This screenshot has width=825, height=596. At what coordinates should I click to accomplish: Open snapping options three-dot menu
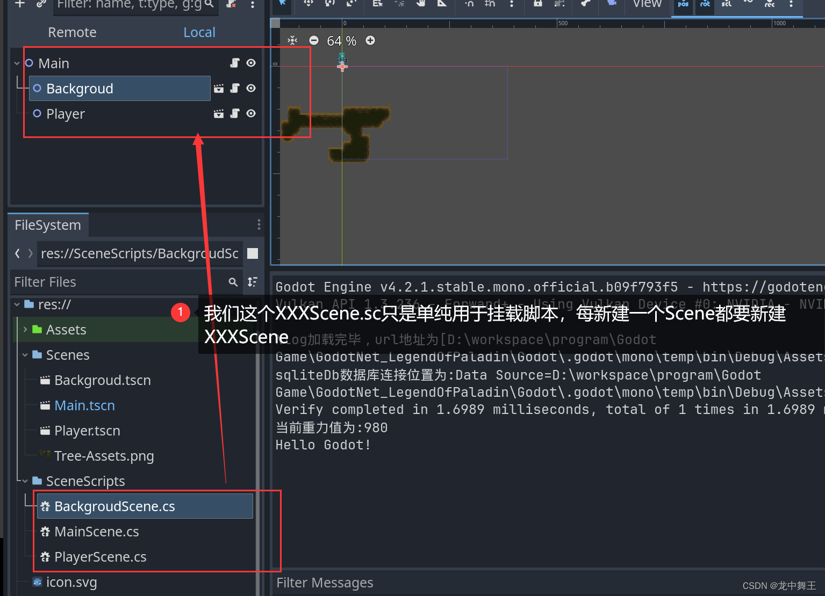(512, 3)
